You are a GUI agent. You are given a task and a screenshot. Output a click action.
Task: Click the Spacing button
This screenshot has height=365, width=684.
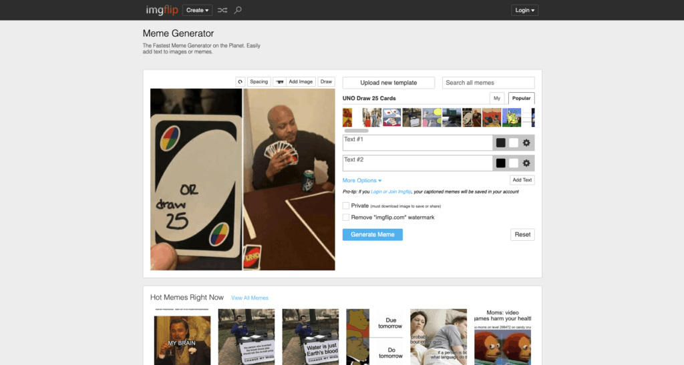tap(259, 82)
